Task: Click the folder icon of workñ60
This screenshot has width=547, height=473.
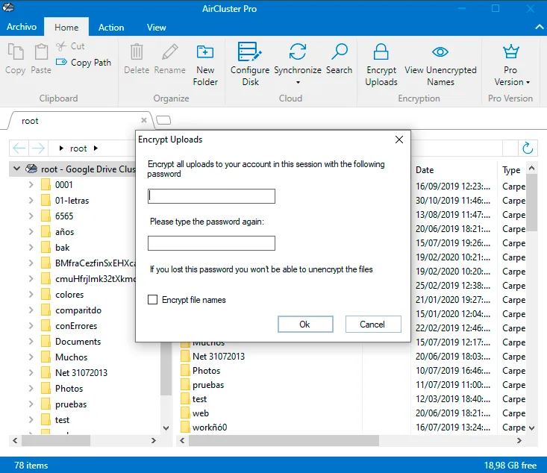Action: 185,427
